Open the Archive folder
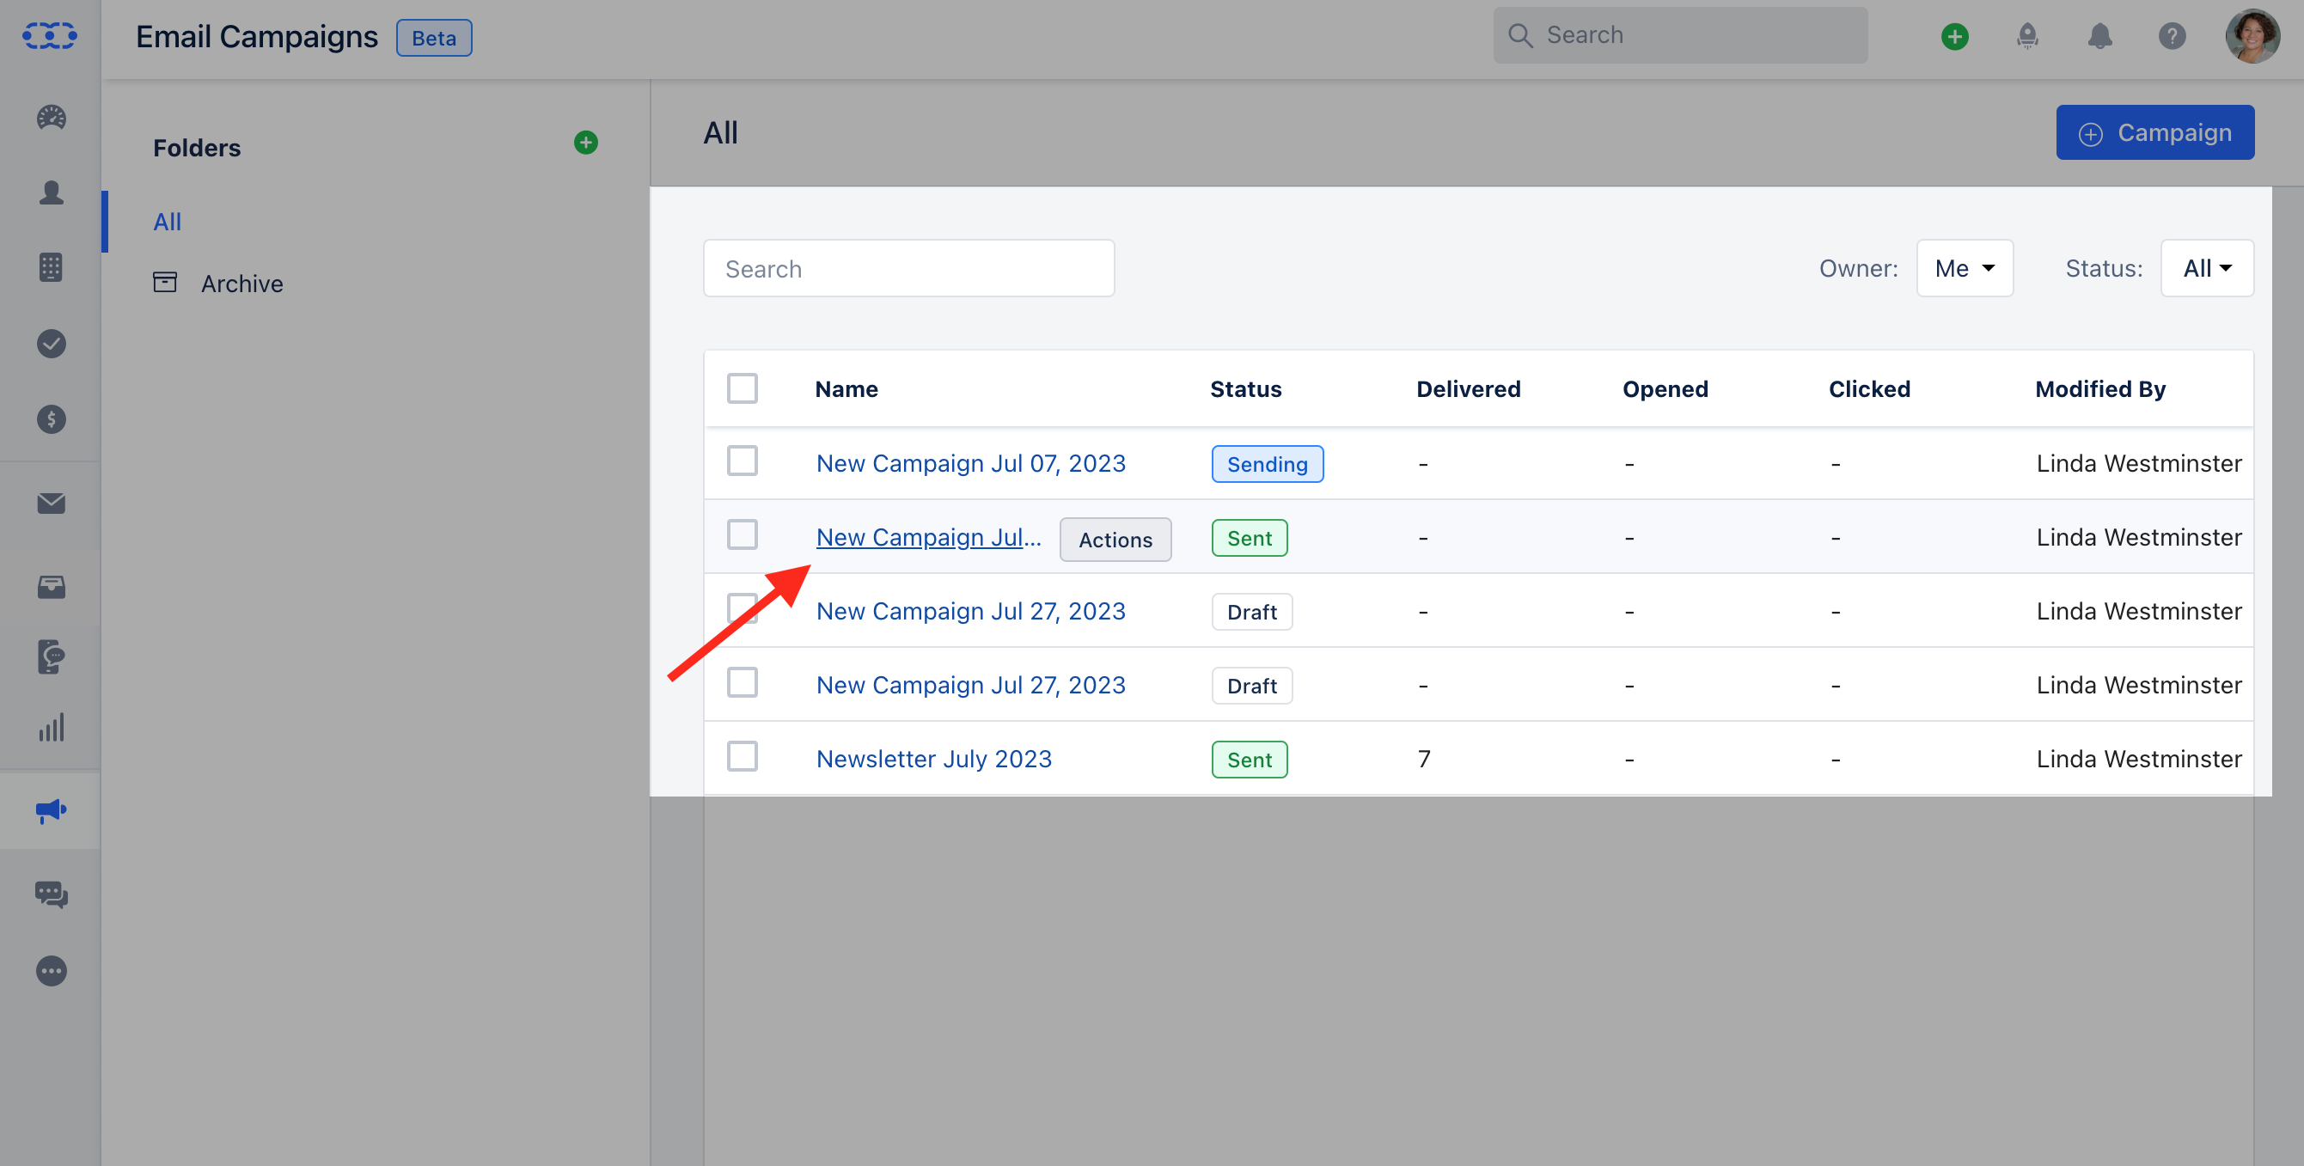The width and height of the screenshot is (2304, 1166). (x=241, y=284)
